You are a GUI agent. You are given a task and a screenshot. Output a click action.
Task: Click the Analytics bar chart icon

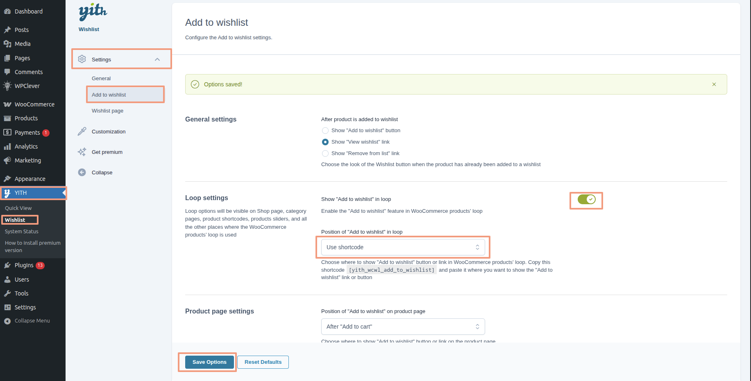(x=7, y=147)
